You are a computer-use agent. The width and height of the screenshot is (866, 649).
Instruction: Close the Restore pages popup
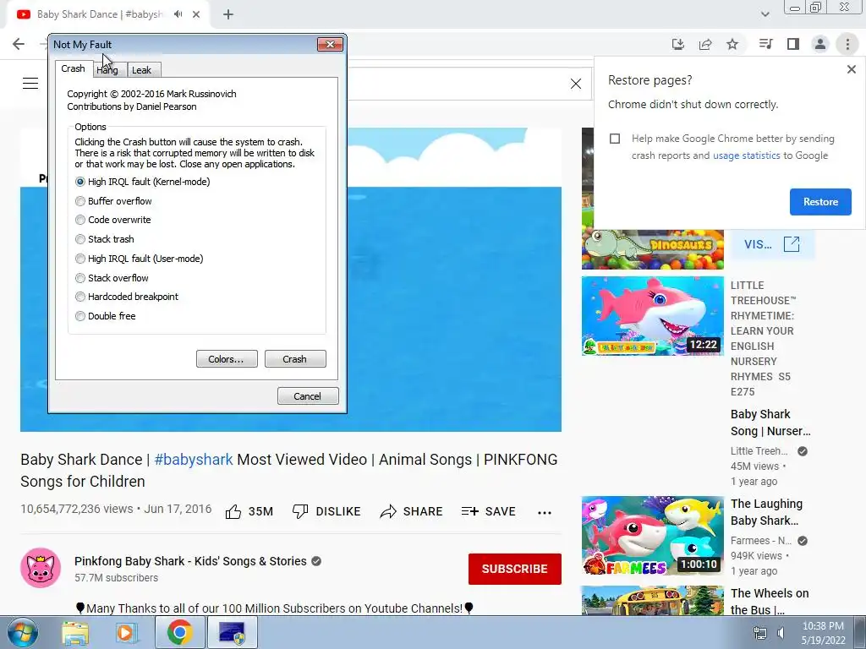[851, 69]
